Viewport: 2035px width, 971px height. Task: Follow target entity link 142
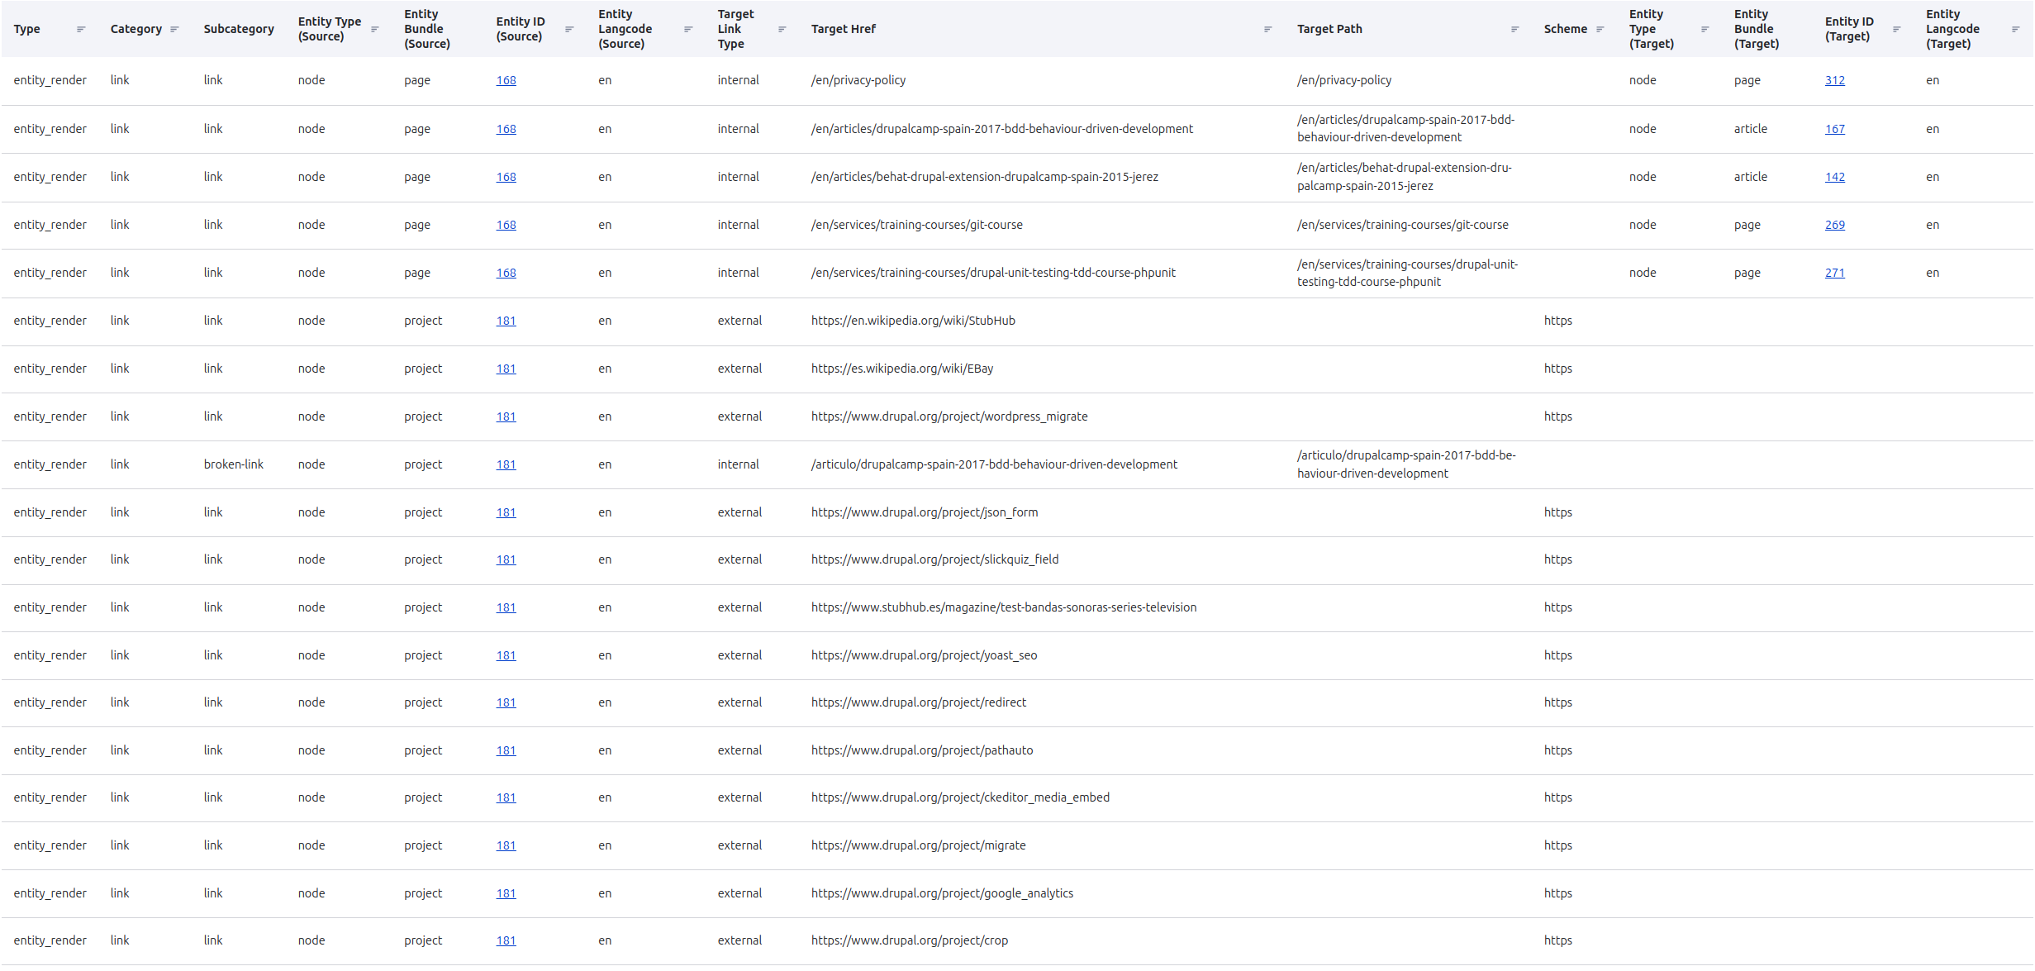pyautogui.click(x=1835, y=177)
